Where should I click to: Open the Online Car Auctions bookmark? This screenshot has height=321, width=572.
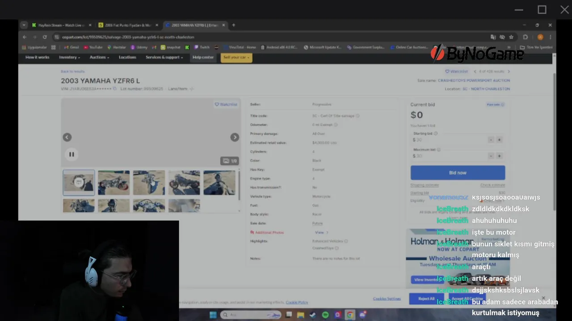[409, 47]
